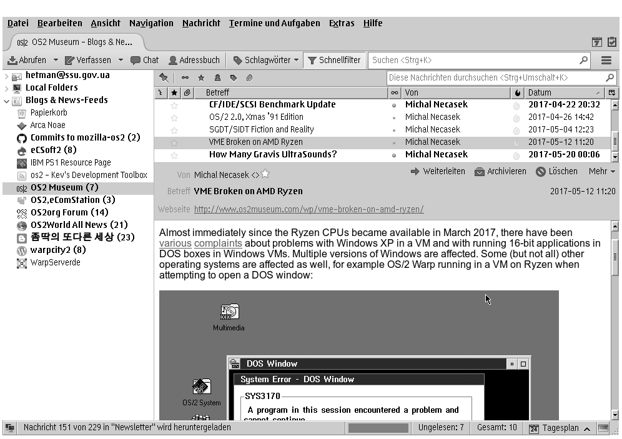Open the Datei menu
The height and width of the screenshot is (439, 622).
coord(18,23)
